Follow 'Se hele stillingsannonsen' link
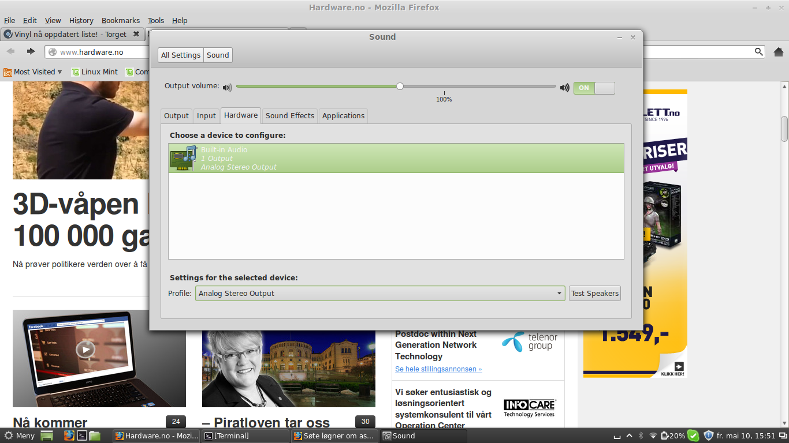Screen dimensions: 789x443 438,369
